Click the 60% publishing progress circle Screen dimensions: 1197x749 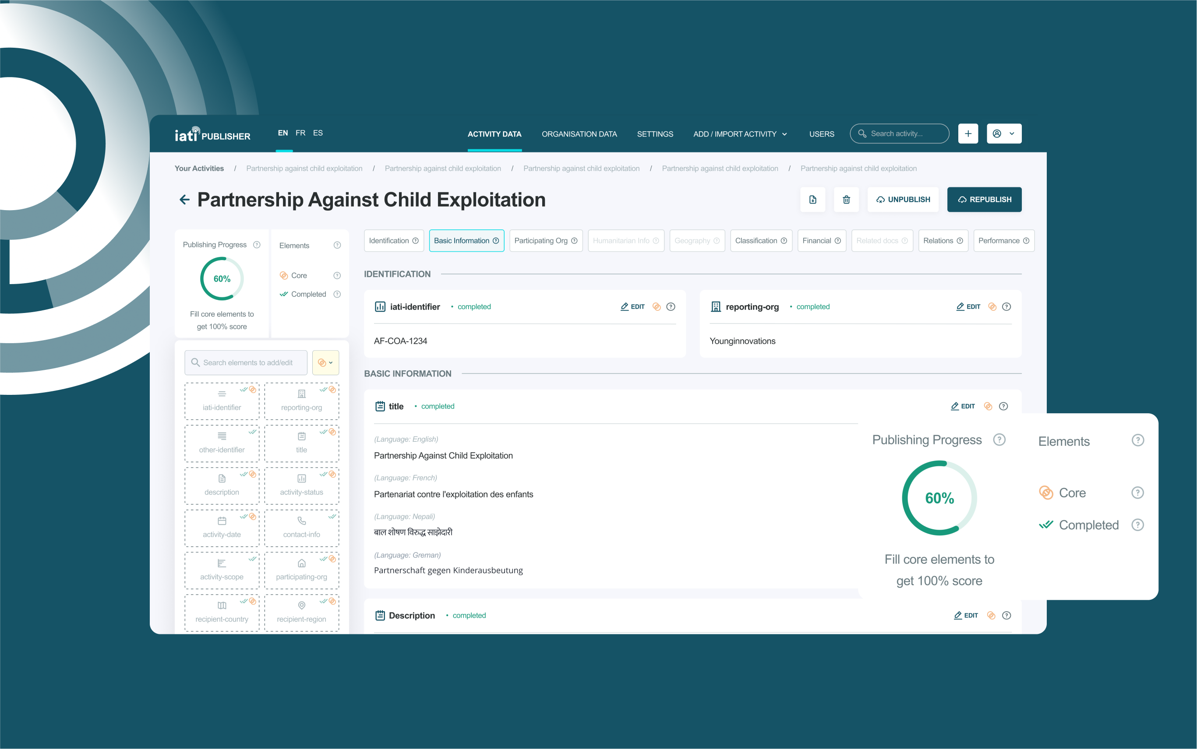click(222, 279)
